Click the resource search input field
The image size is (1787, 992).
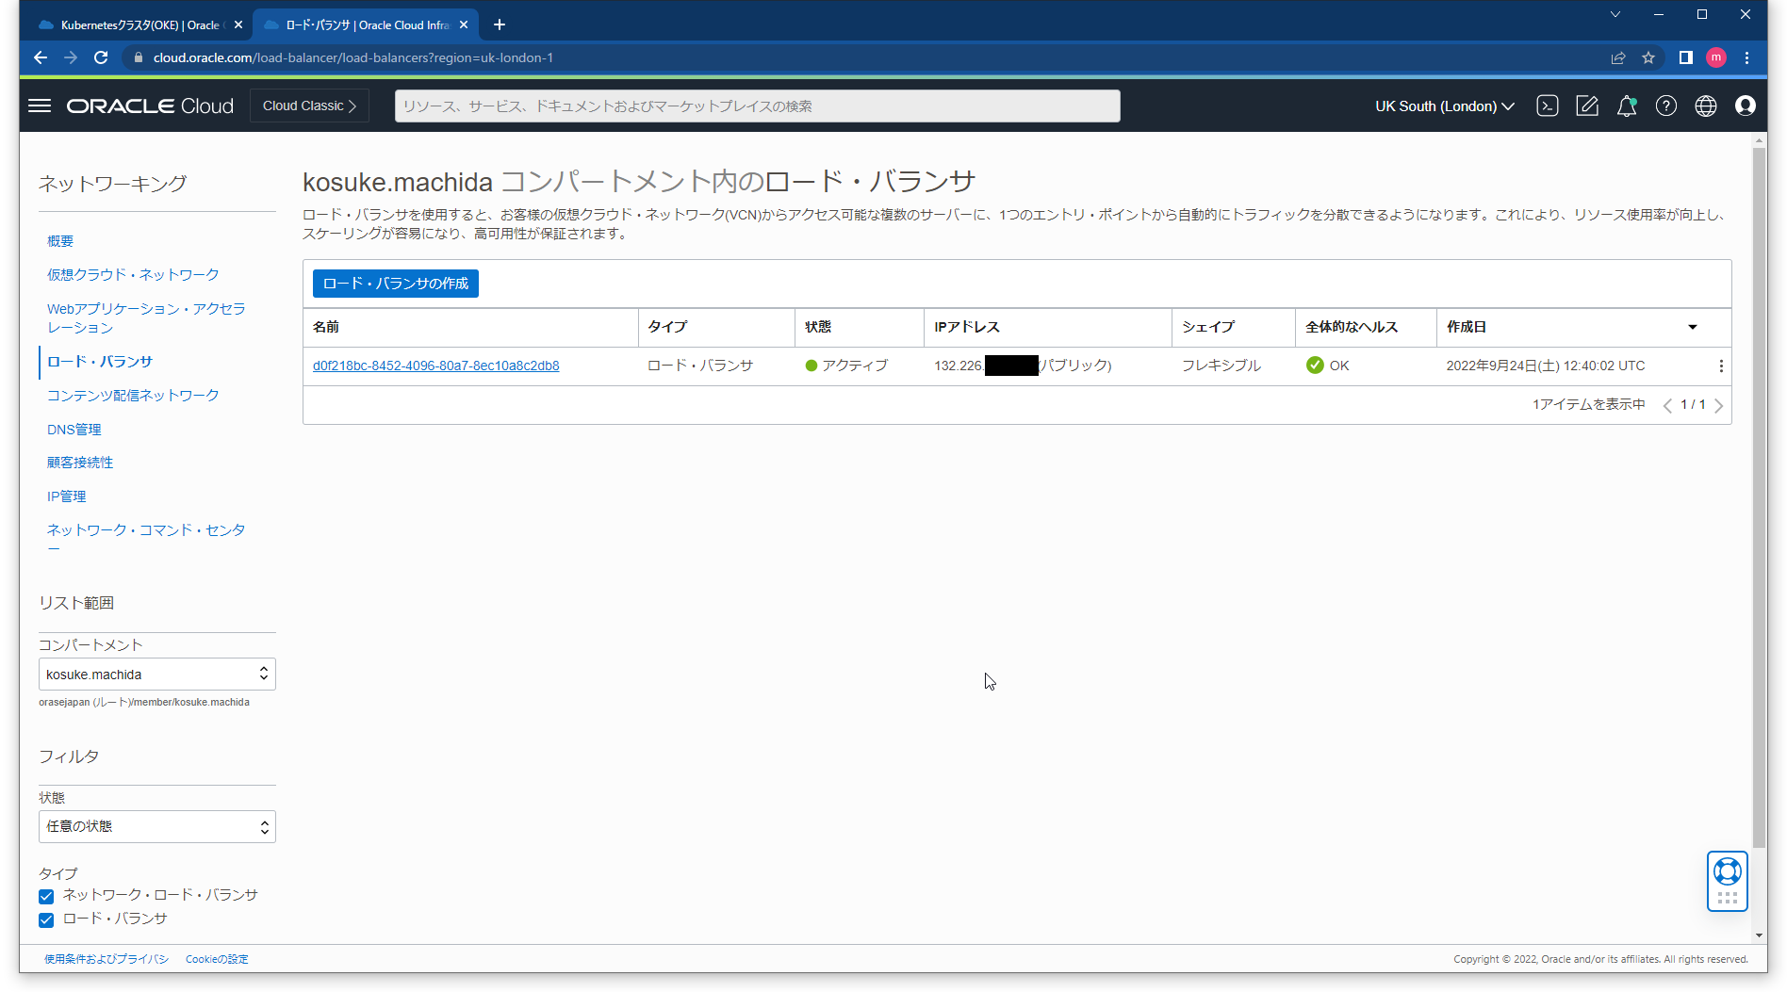pyautogui.click(x=754, y=106)
